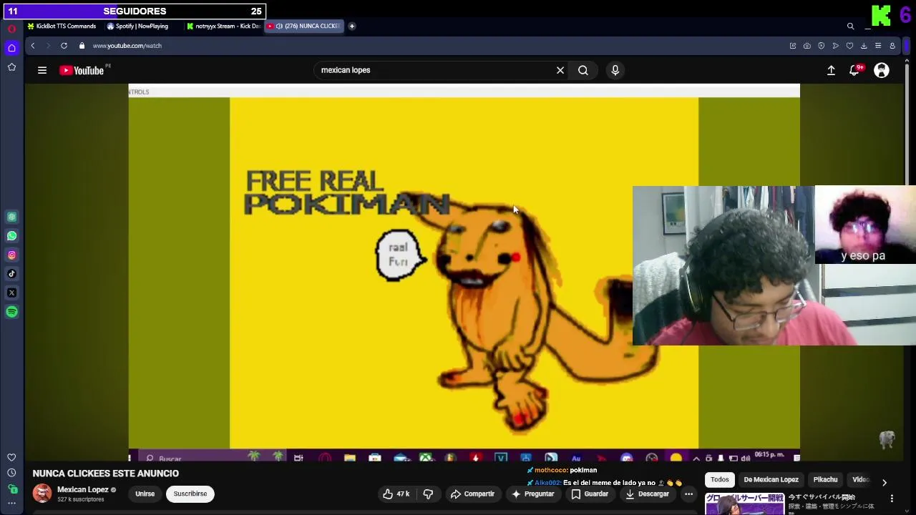Click the Suscribirse button
This screenshot has width=916, height=515.
(x=190, y=494)
